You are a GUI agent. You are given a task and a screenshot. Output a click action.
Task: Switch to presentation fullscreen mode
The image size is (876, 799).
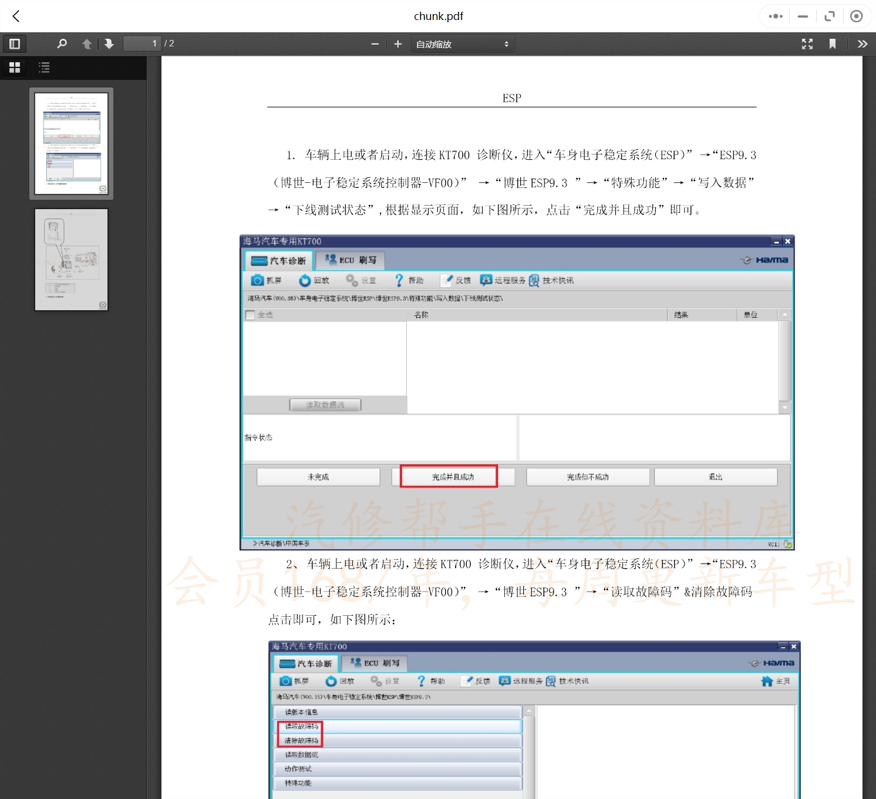pyautogui.click(x=807, y=43)
